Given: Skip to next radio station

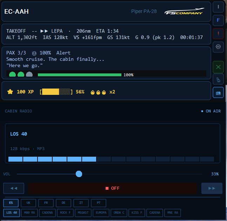Looking at the screenshot, I should pos(212,188).
